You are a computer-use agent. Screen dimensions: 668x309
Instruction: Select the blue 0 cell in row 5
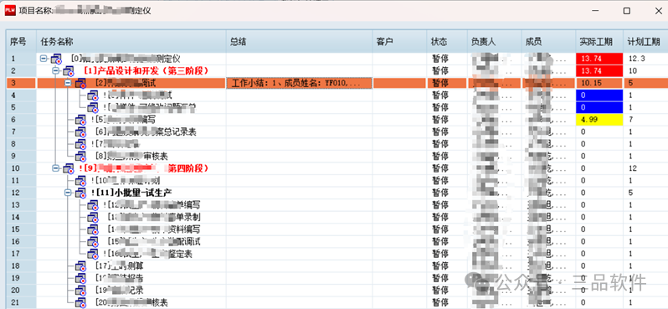click(x=599, y=107)
